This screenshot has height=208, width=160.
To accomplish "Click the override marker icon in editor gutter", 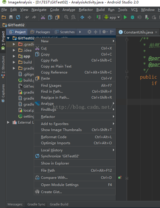I will (x=120, y=177).
